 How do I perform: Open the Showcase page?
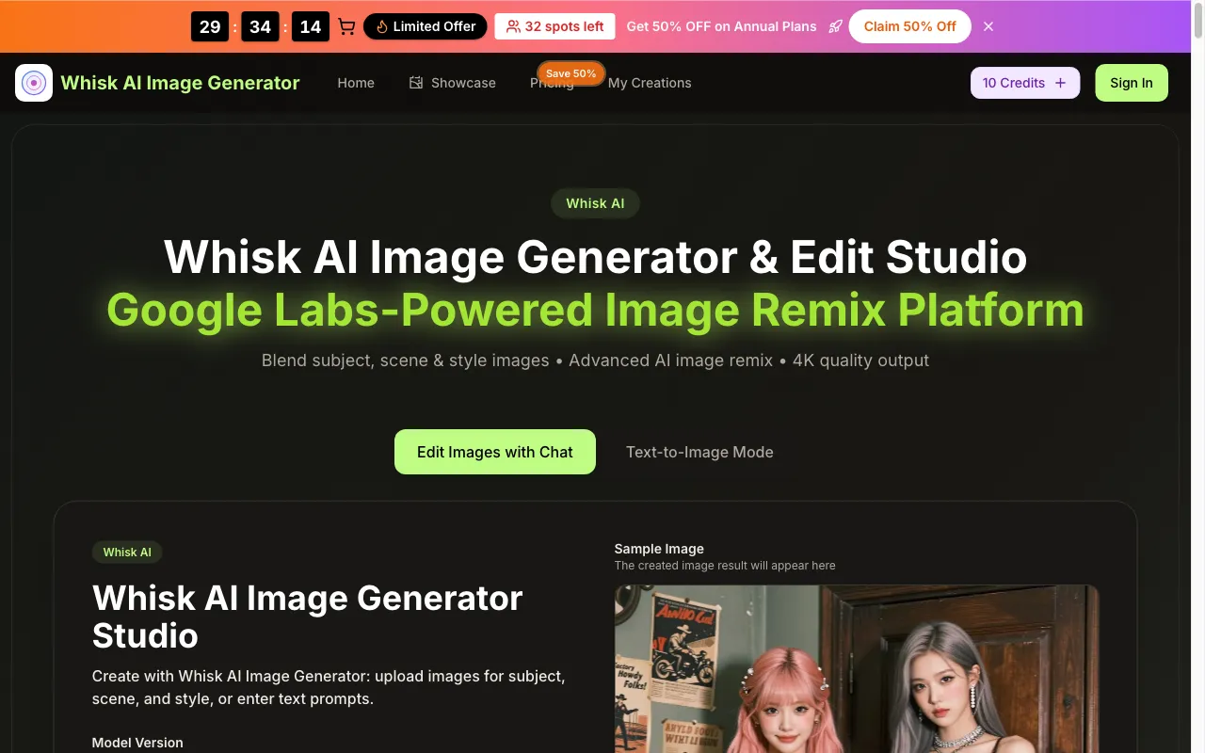[453, 83]
